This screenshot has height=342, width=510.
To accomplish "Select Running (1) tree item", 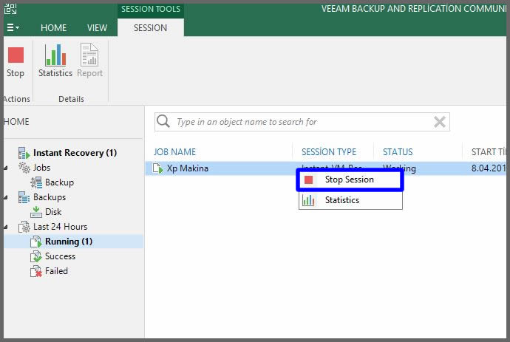I will pos(69,242).
